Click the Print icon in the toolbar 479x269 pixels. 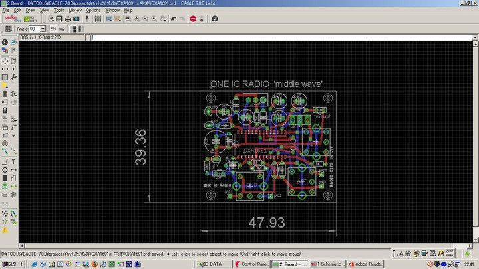[x=68, y=19]
